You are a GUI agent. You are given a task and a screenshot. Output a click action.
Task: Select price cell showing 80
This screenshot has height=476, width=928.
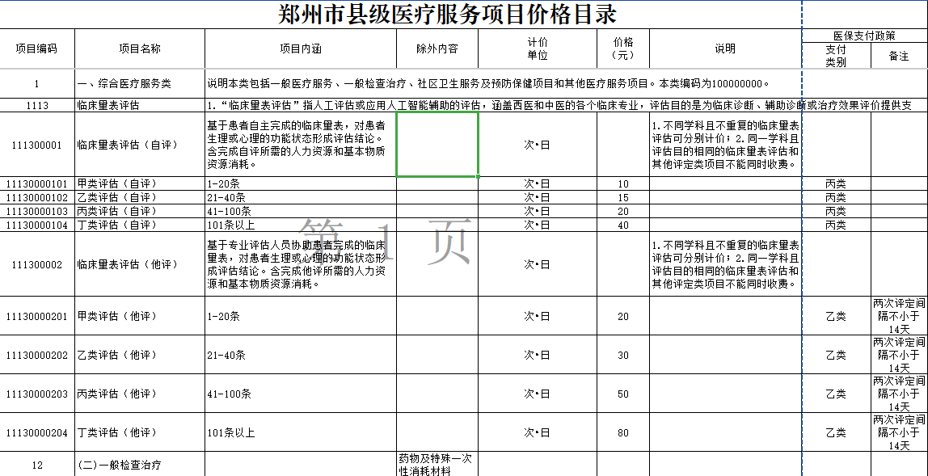pos(623,433)
